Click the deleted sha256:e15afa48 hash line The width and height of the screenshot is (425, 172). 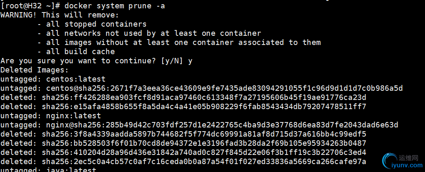(x=183, y=107)
